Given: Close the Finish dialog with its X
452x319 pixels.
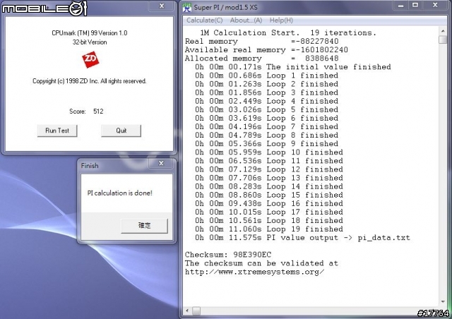Looking at the screenshot, I should point(161,164).
